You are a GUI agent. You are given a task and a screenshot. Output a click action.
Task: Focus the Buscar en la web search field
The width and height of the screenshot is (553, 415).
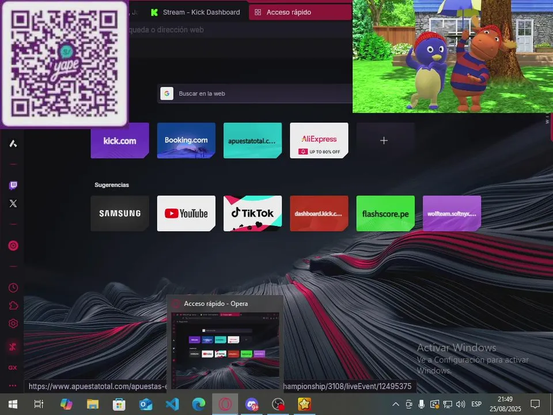pos(255,93)
